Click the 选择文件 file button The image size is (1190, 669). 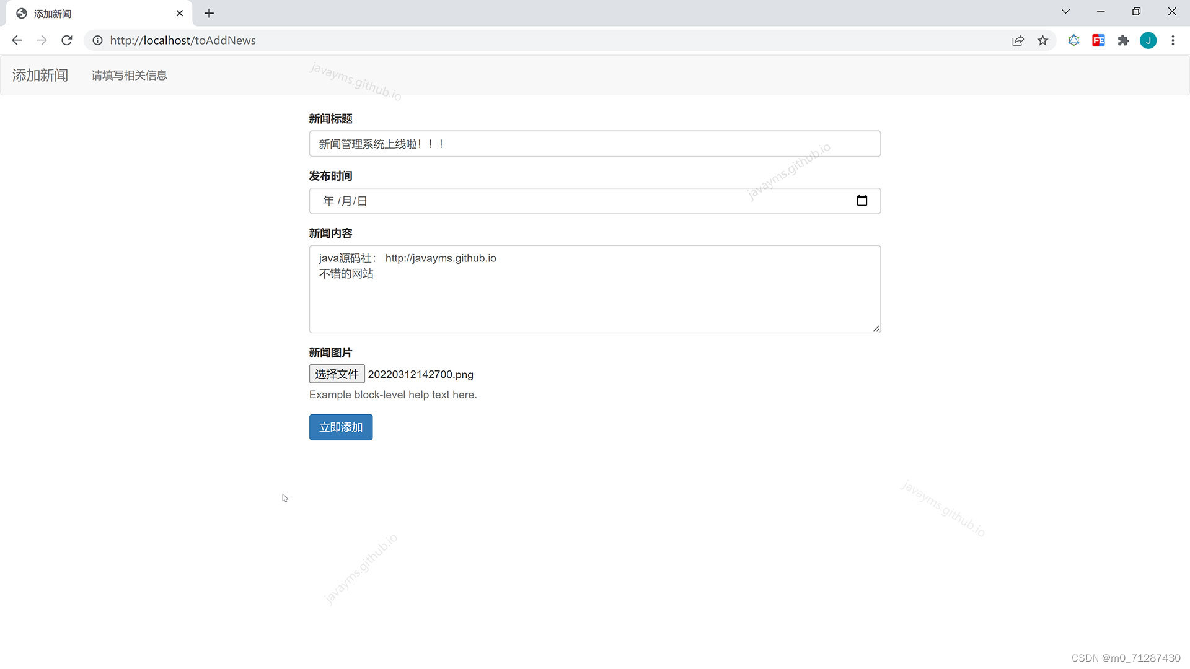click(x=337, y=374)
